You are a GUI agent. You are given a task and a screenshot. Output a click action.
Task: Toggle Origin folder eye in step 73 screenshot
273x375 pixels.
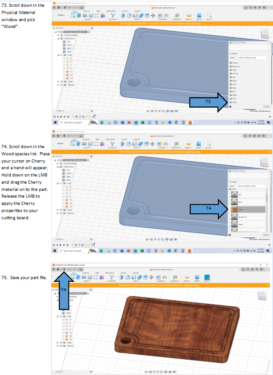[61, 55]
